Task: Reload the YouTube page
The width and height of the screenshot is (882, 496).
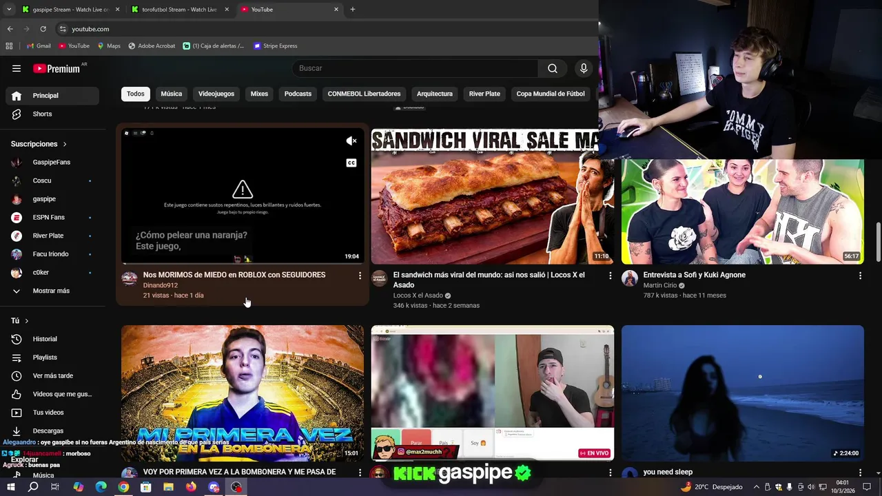Action: (x=43, y=29)
